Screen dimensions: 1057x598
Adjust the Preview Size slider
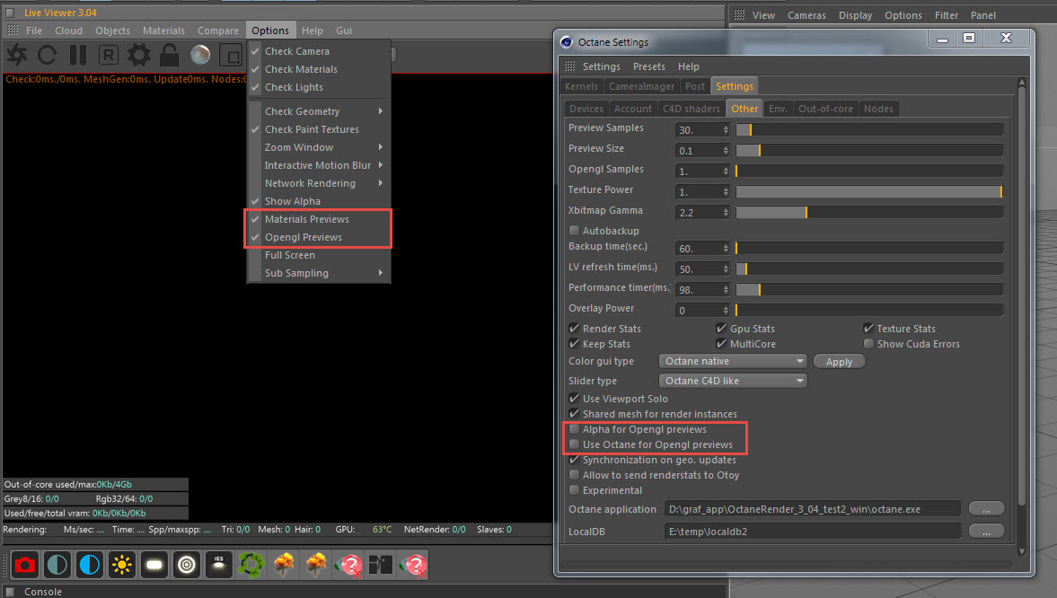coord(869,150)
